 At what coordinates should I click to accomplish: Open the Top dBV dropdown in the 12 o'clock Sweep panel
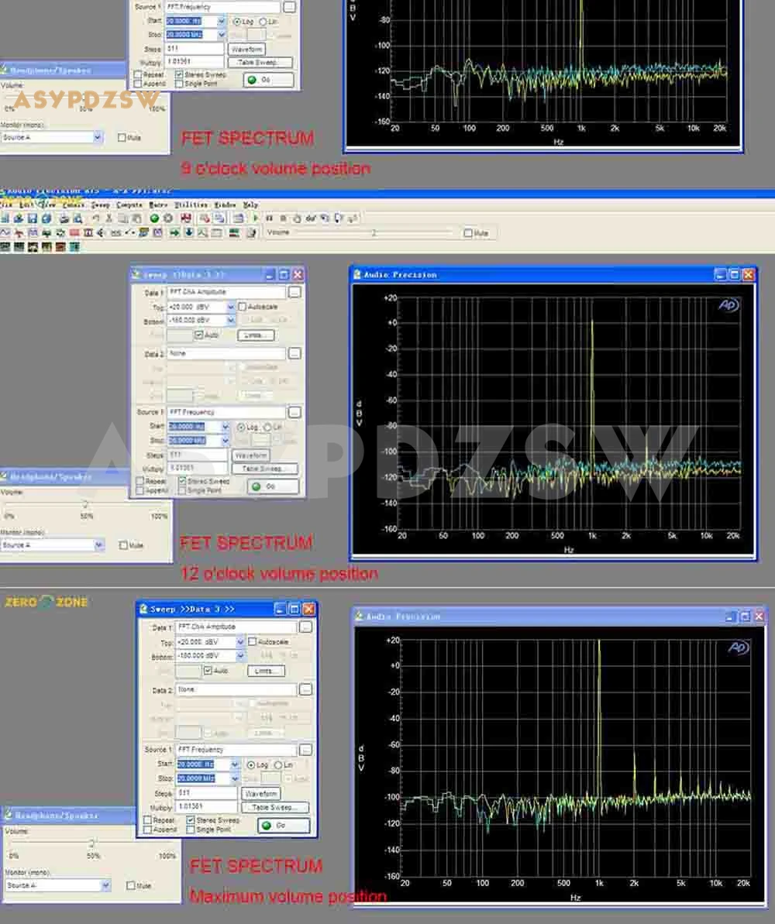(x=231, y=307)
